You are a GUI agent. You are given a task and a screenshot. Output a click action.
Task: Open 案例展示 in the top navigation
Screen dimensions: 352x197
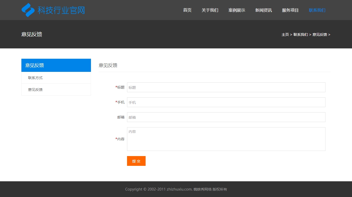tap(237, 10)
